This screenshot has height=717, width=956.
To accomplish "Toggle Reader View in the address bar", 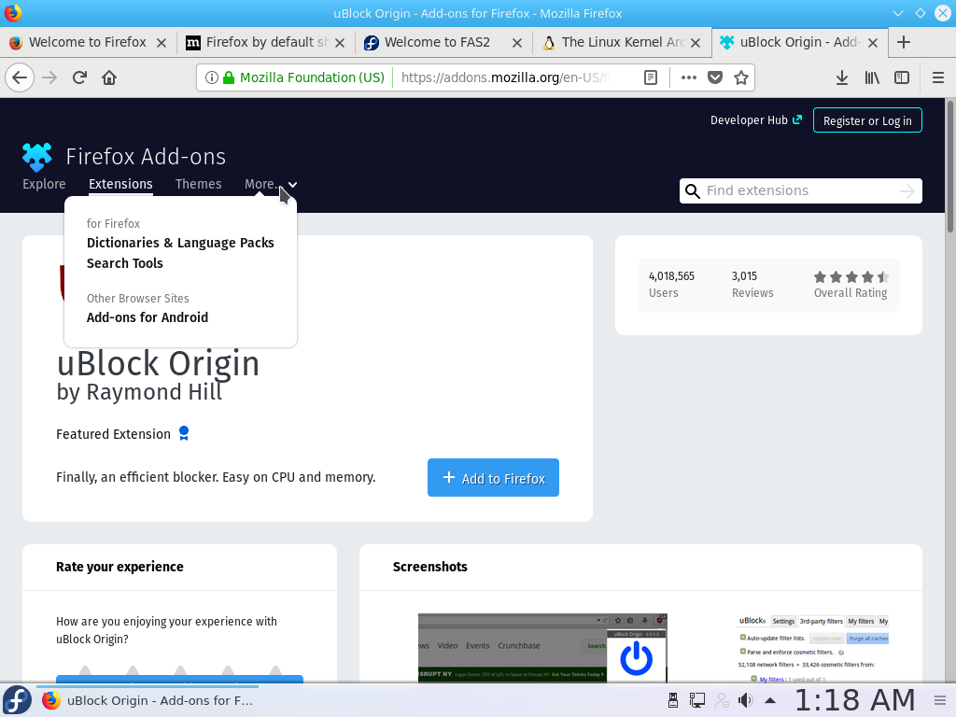I will click(651, 77).
